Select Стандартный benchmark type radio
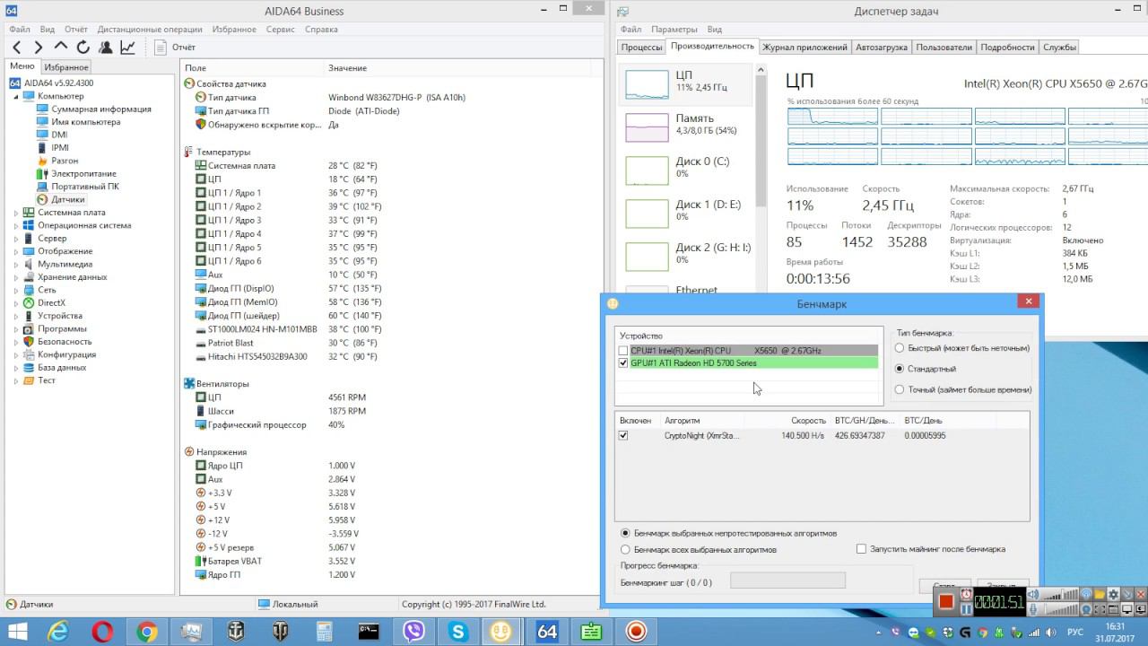Image resolution: width=1148 pixels, height=646 pixels. pos(900,369)
